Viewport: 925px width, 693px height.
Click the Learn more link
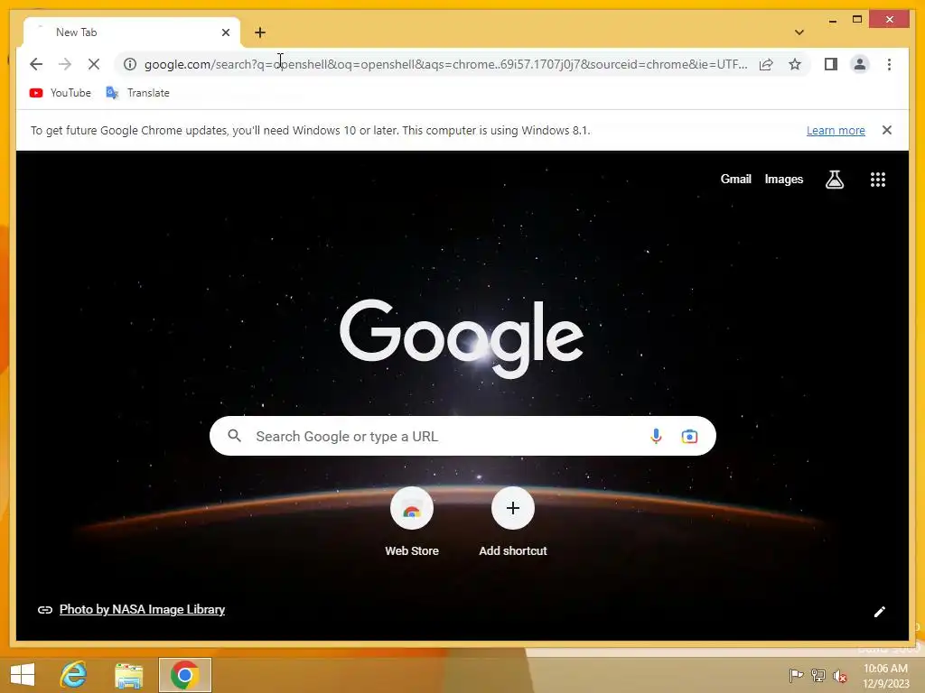(x=836, y=130)
